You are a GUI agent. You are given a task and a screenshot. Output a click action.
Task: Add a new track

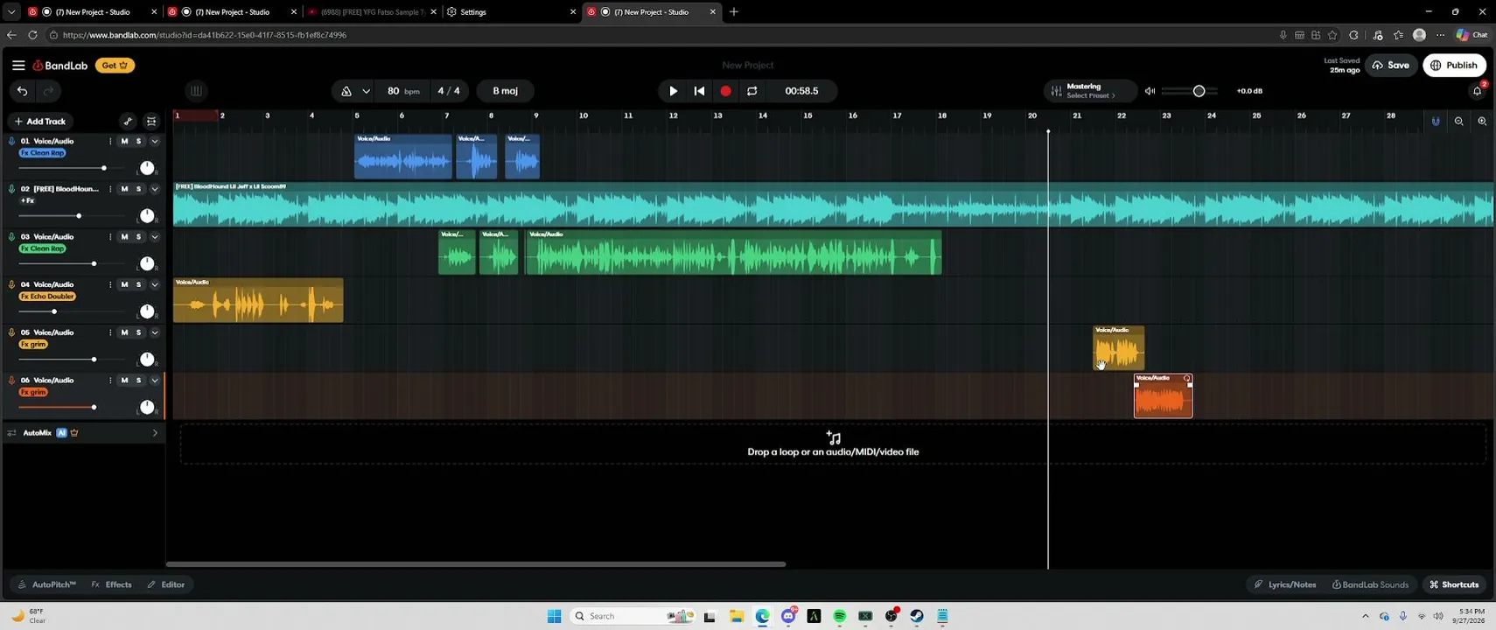[40, 122]
